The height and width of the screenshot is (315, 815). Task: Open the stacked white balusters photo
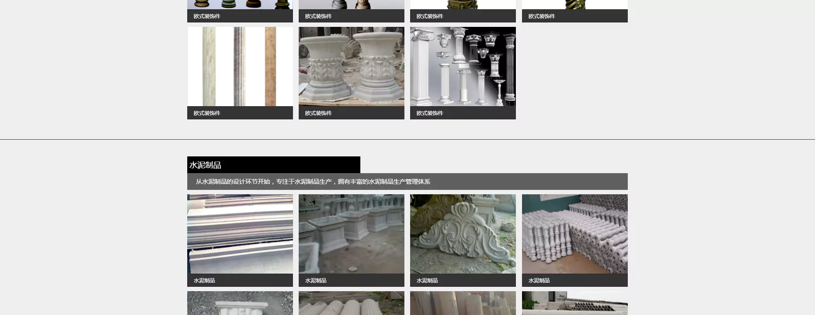(574, 234)
